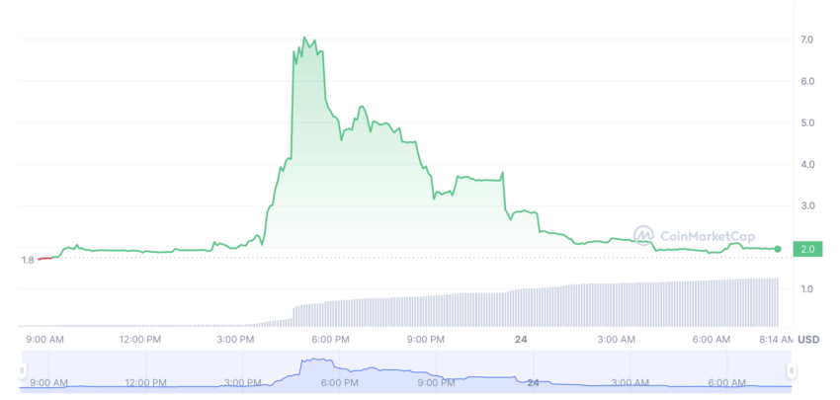Click the 3:00 AM main x-axis label
This screenshot has width=840, height=400.
pos(617,340)
